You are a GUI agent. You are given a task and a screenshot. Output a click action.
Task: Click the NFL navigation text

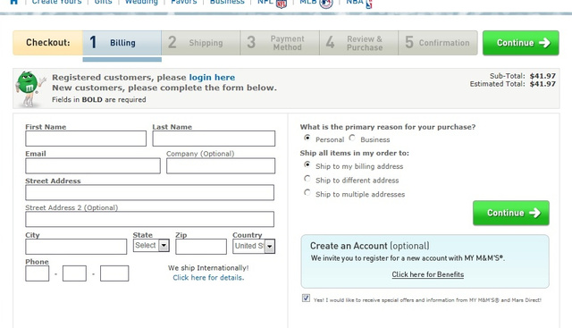click(x=265, y=2)
